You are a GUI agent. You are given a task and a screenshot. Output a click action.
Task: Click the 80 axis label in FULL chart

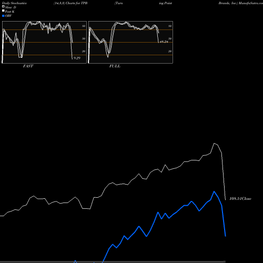tap(170, 26)
